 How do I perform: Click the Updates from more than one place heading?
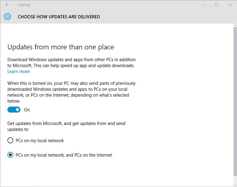[x=61, y=47]
